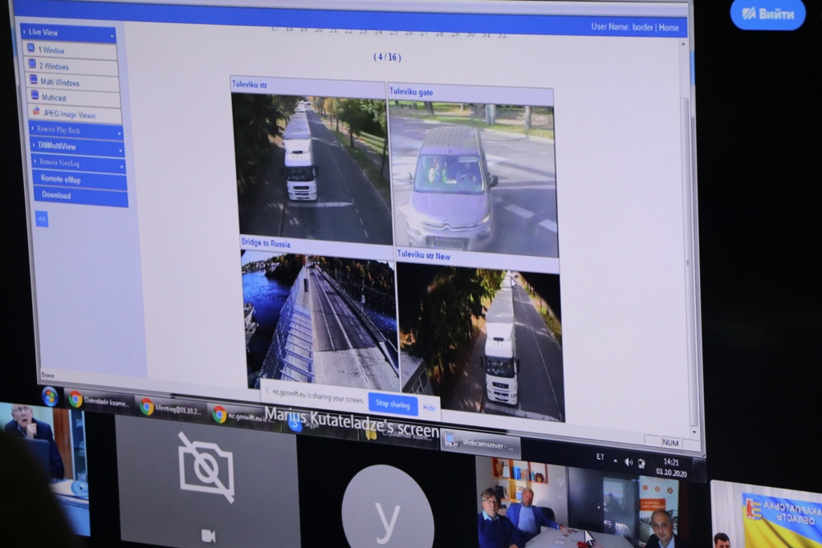Click the JPEG Image Viewer icon

36,111
